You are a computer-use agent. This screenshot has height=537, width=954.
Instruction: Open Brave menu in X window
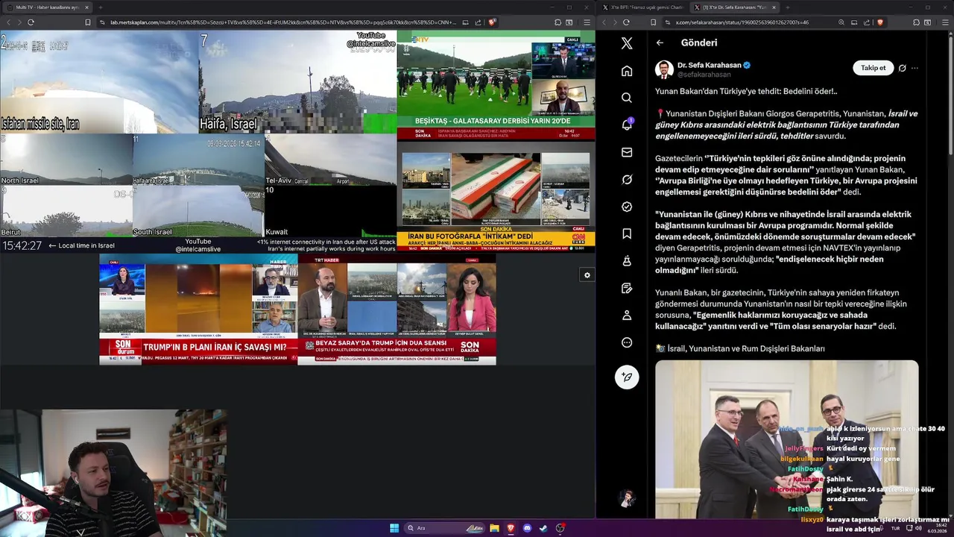click(x=945, y=22)
